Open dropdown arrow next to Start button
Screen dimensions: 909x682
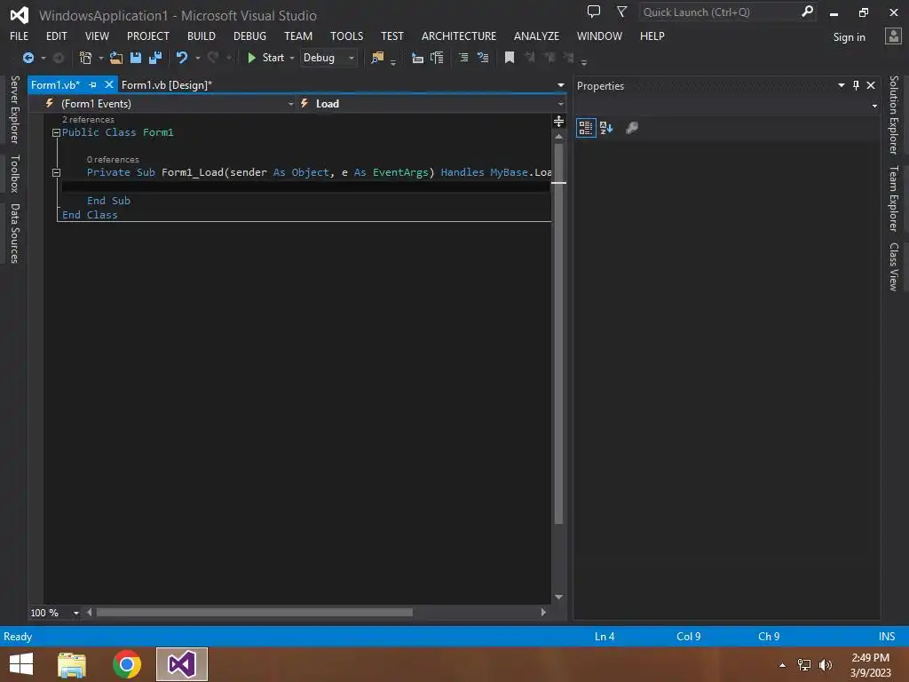tap(291, 58)
